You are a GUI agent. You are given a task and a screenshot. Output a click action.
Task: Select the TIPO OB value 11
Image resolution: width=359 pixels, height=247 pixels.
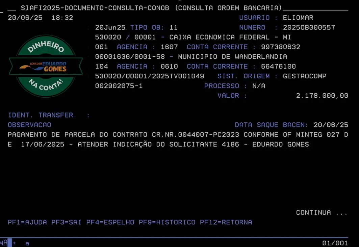pyautogui.click(x=173, y=28)
